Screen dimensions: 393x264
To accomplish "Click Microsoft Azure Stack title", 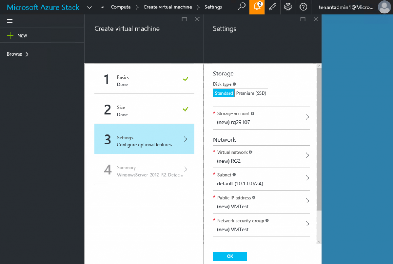I will coord(43,7).
